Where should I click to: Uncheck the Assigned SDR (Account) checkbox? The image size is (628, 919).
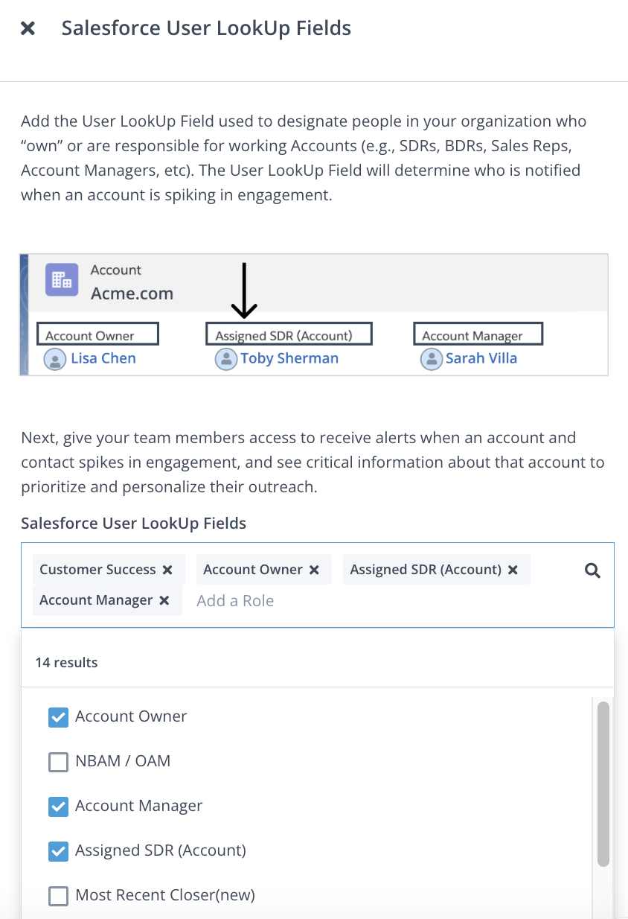coord(58,851)
